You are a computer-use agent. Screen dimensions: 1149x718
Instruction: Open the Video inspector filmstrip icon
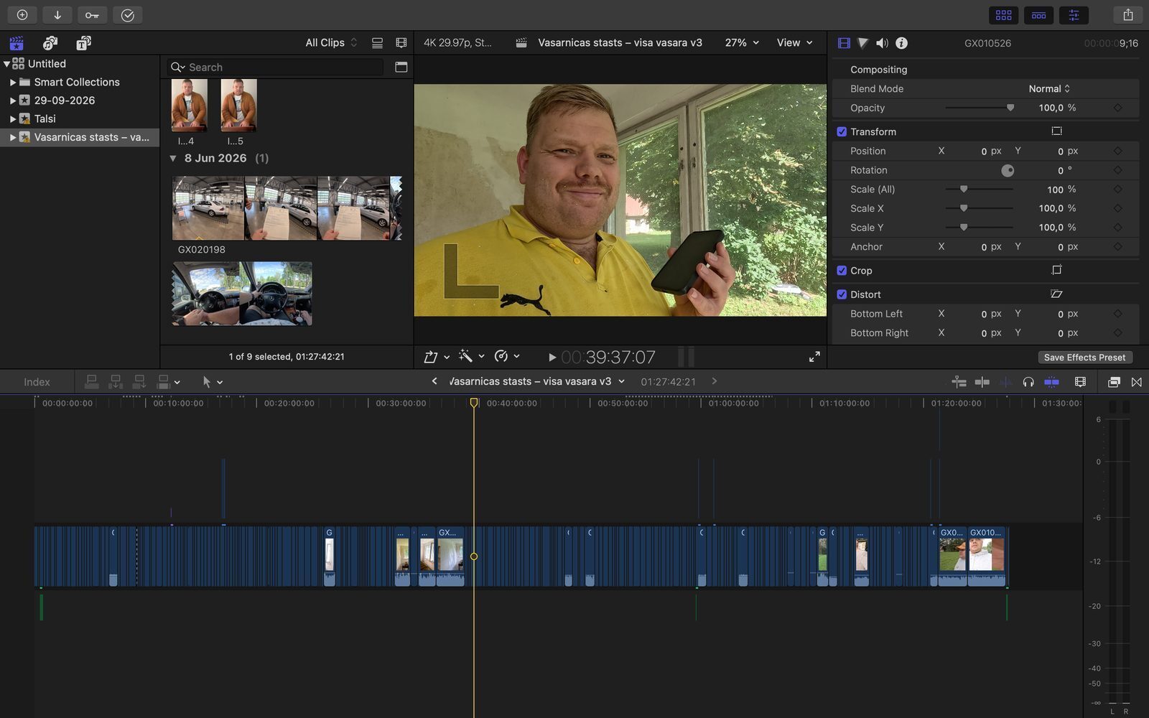point(844,43)
